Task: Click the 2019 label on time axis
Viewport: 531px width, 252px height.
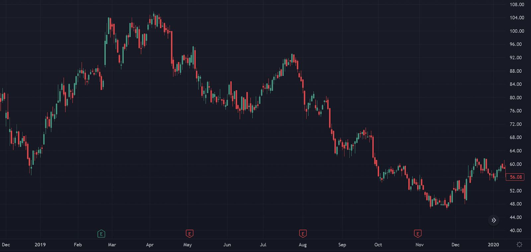Action: click(x=40, y=245)
